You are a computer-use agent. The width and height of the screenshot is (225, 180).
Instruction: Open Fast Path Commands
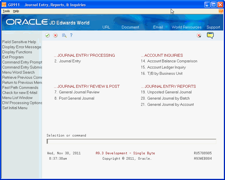tap(20, 87)
